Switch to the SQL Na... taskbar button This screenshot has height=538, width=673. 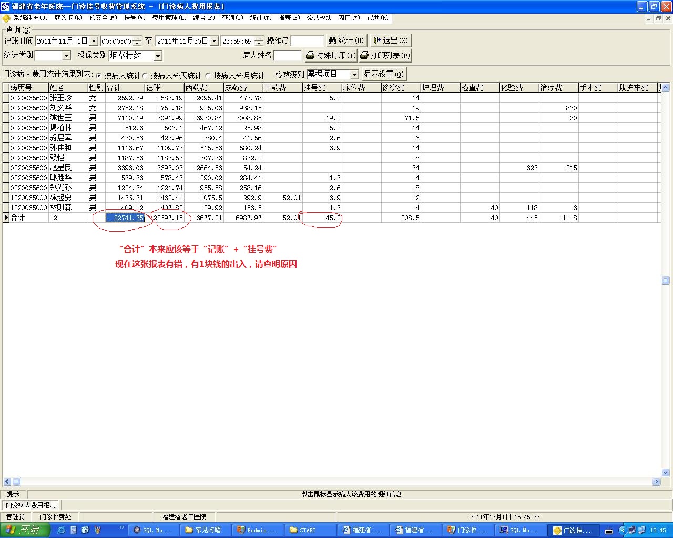pyautogui.click(x=154, y=530)
